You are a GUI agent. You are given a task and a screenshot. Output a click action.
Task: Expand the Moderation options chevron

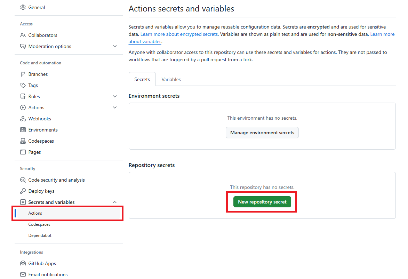point(115,46)
